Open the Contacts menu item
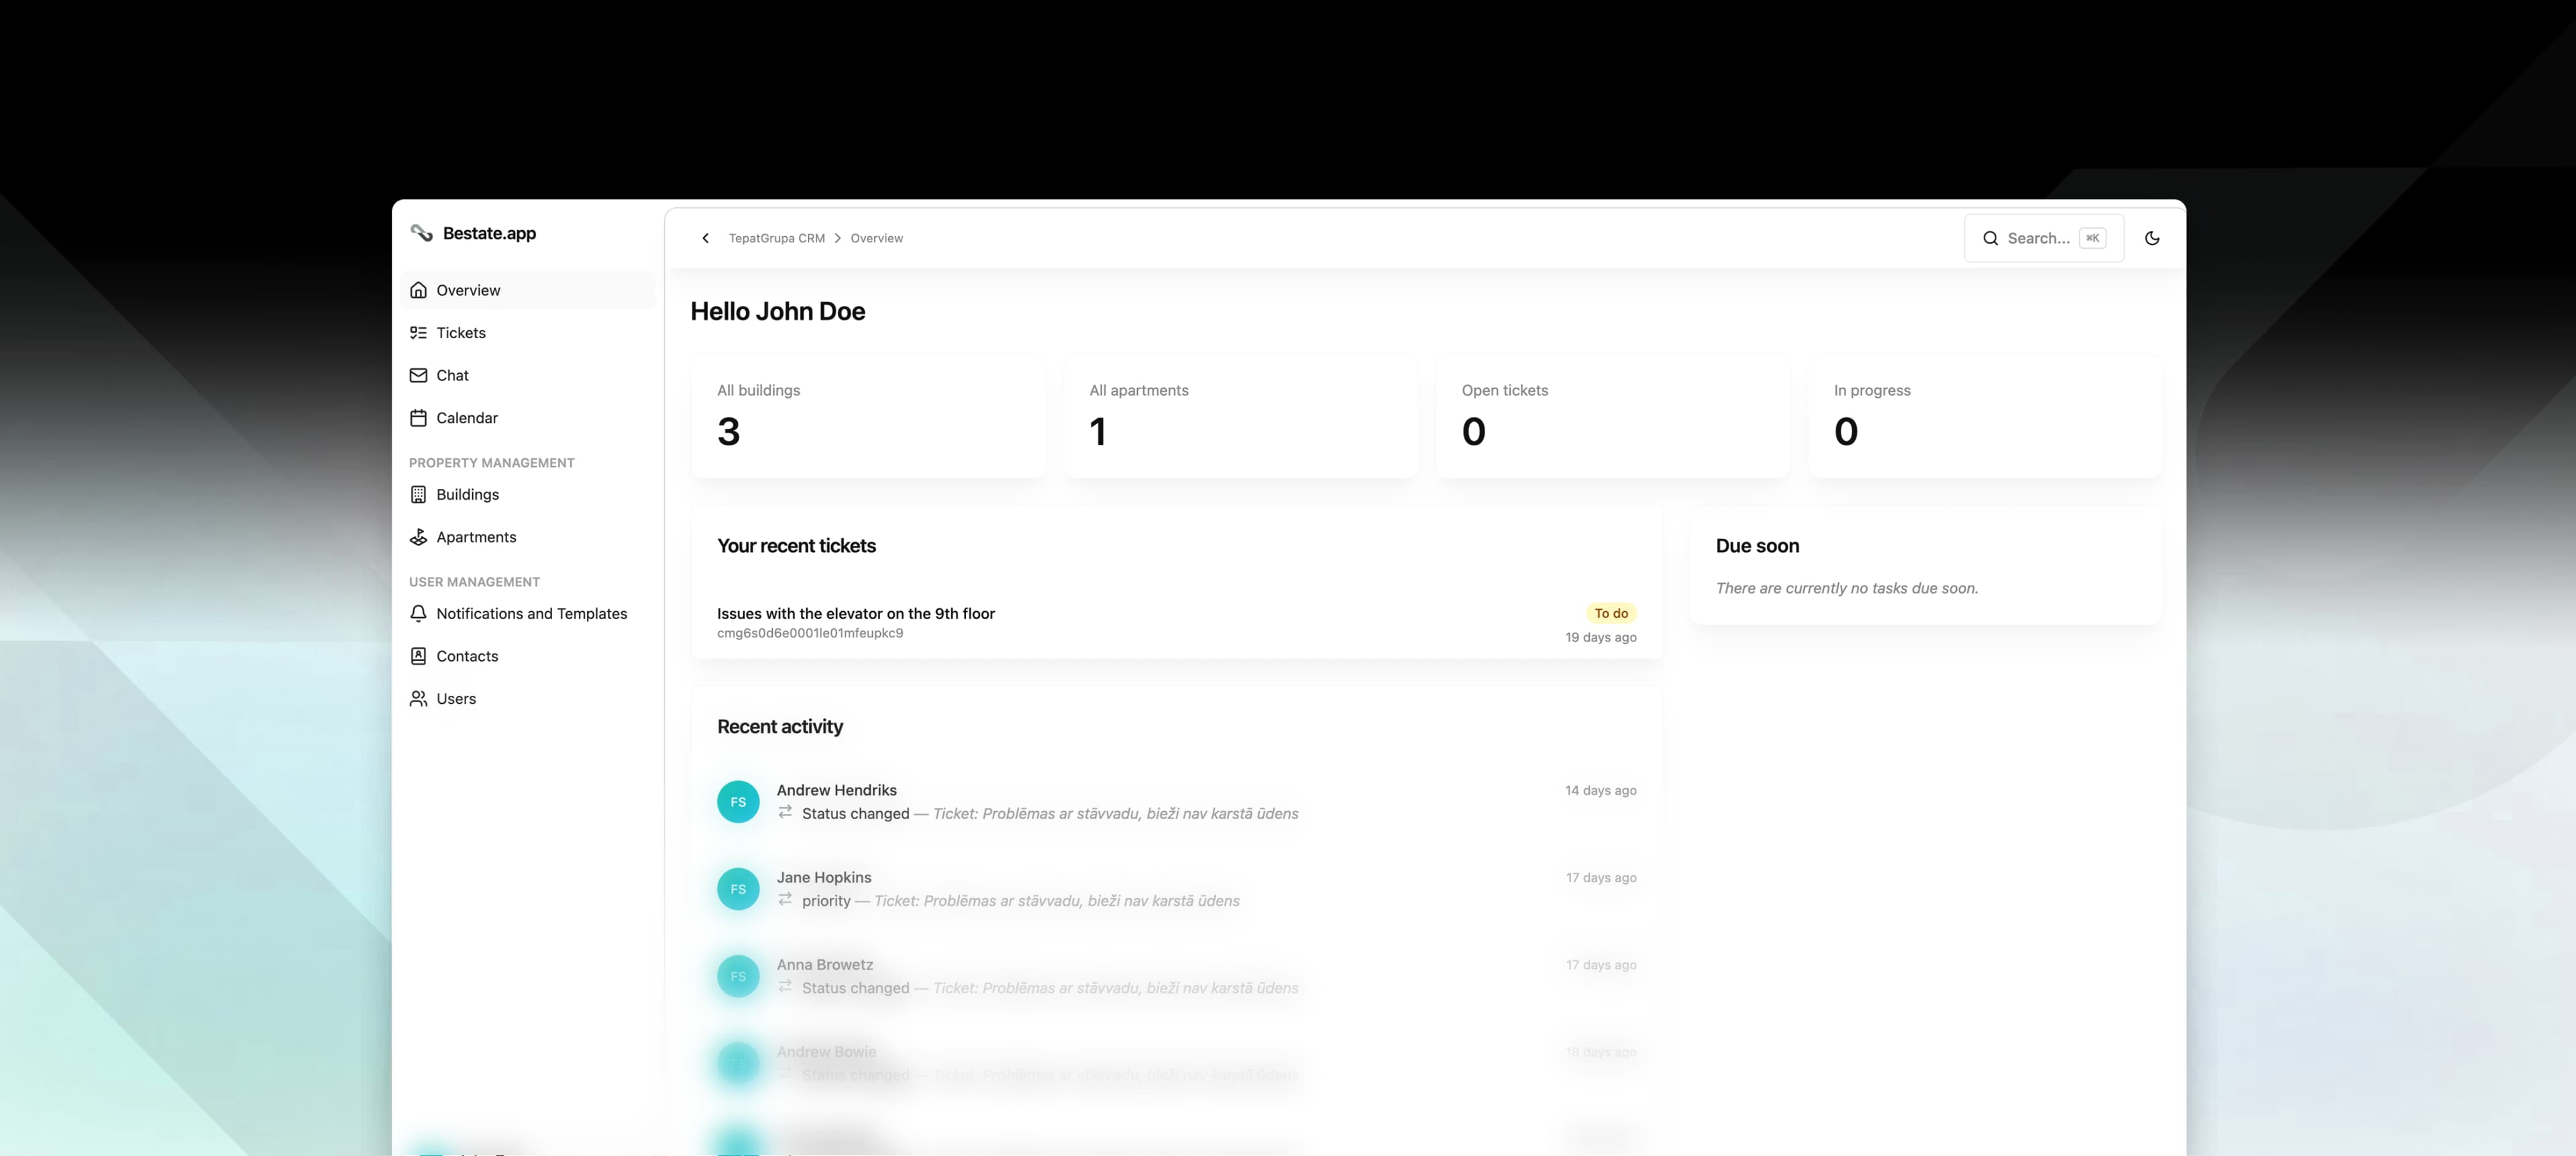Viewport: 2576px width, 1156px height. click(466, 656)
